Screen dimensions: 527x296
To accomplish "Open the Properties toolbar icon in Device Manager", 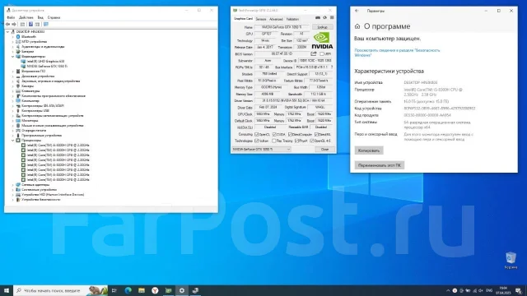I will (22, 24).
